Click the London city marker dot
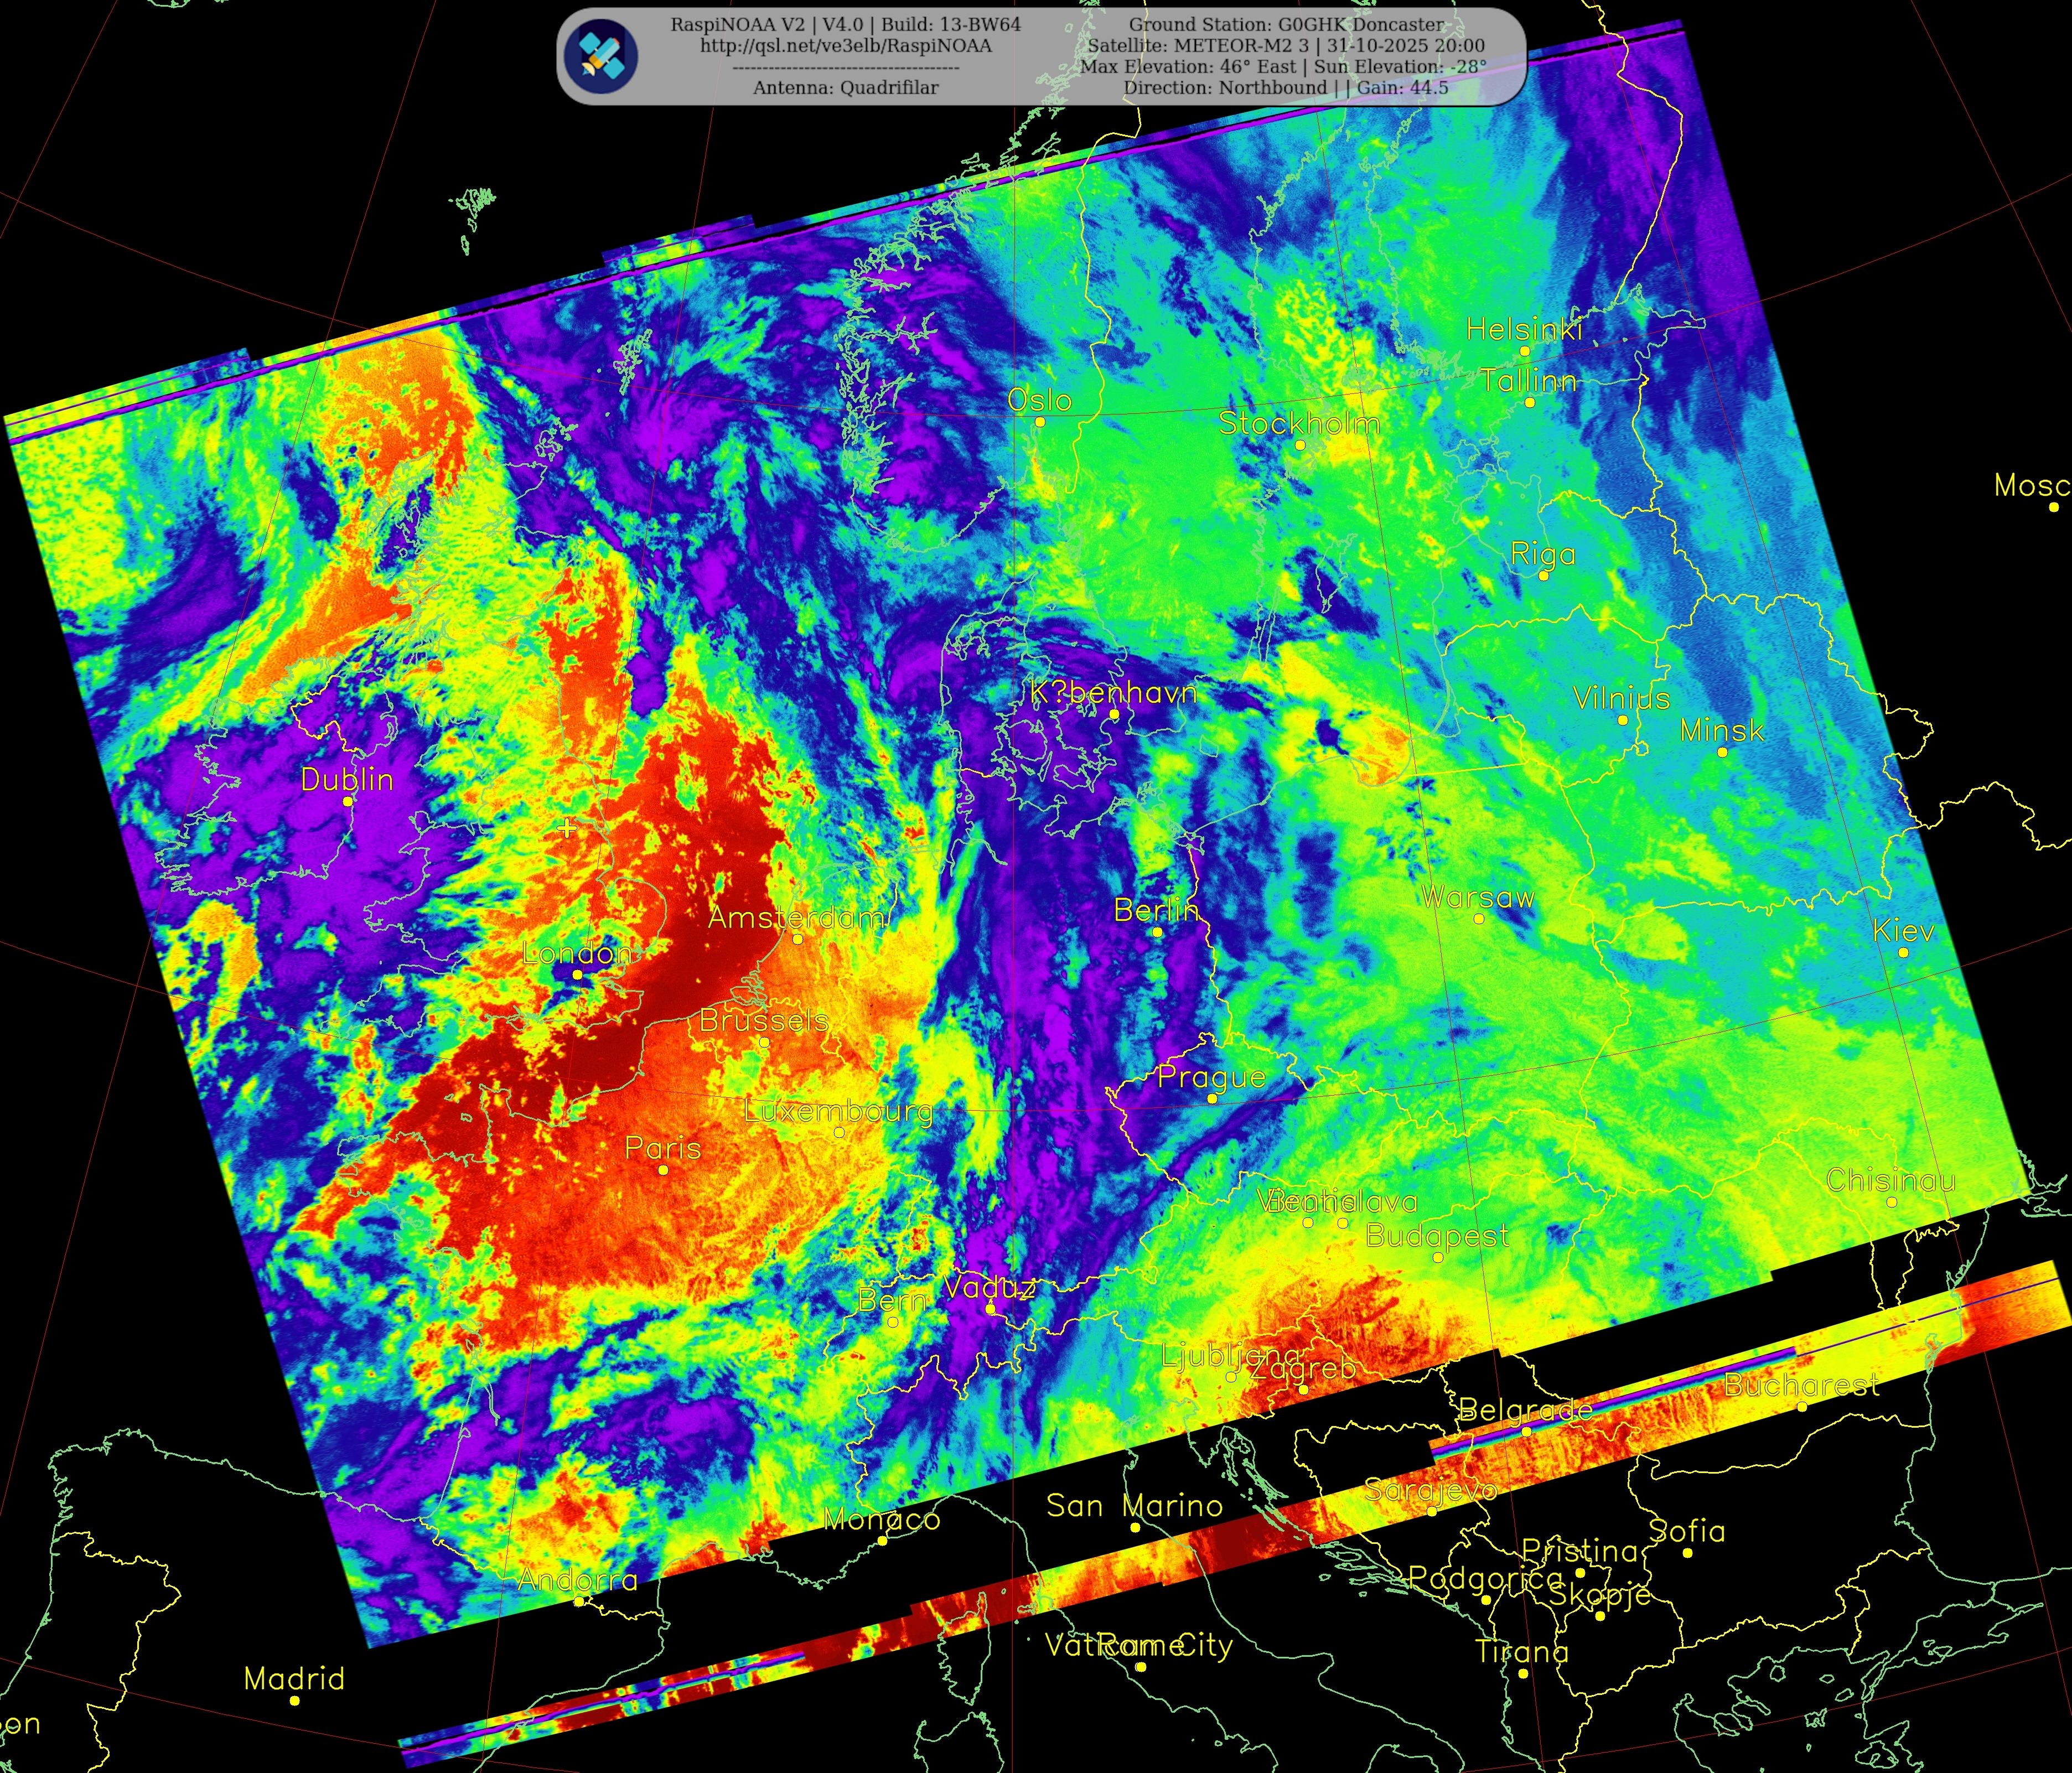The width and height of the screenshot is (2072, 1773). (x=577, y=974)
